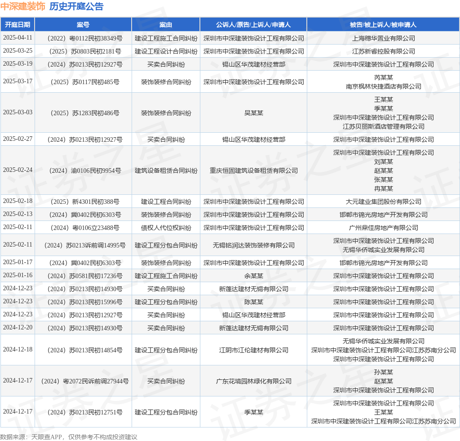
Task: Click the 历史开庭公告 heading
Action: pyautogui.click(x=76, y=6)
